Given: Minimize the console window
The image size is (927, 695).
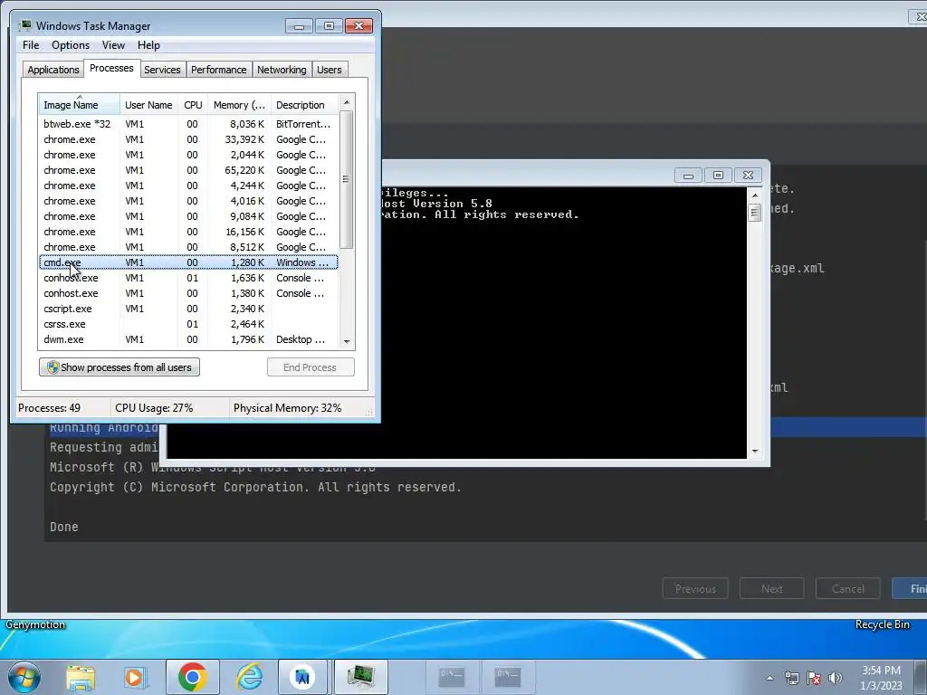Looking at the screenshot, I should click(x=688, y=175).
